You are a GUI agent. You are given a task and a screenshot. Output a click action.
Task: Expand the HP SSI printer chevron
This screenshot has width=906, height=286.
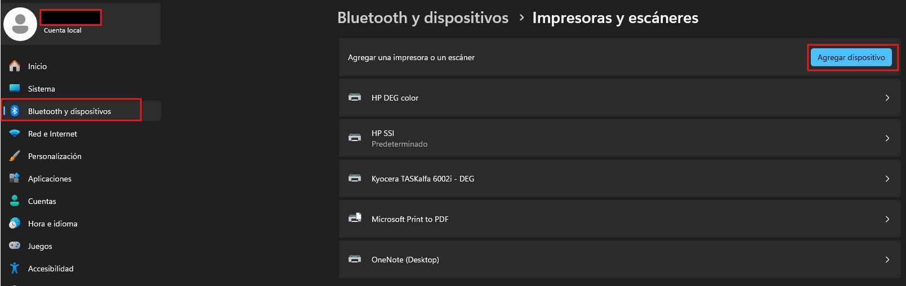(x=887, y=138)
